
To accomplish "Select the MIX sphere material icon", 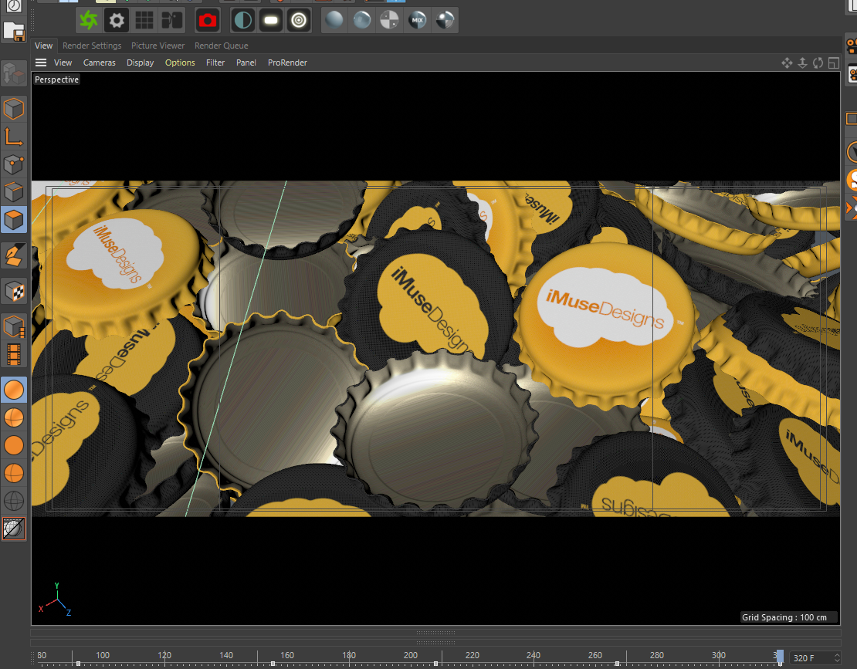I will tap(418, 21).
